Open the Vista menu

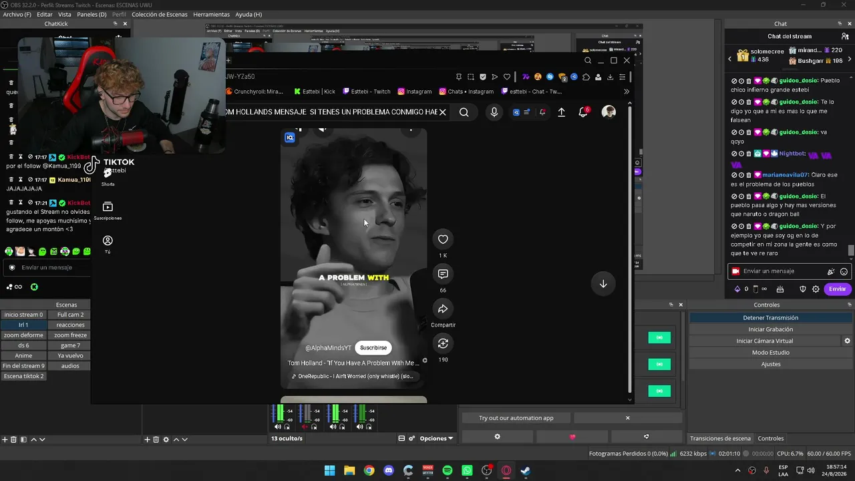pos(65,14)
